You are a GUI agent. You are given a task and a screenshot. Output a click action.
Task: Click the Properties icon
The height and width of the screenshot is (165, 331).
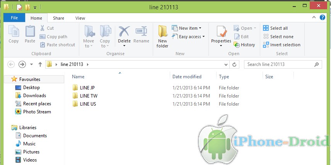coord(221,32)
